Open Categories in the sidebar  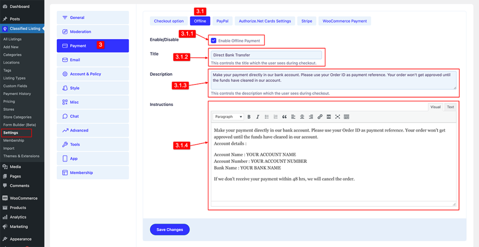(x=12, y=55)
